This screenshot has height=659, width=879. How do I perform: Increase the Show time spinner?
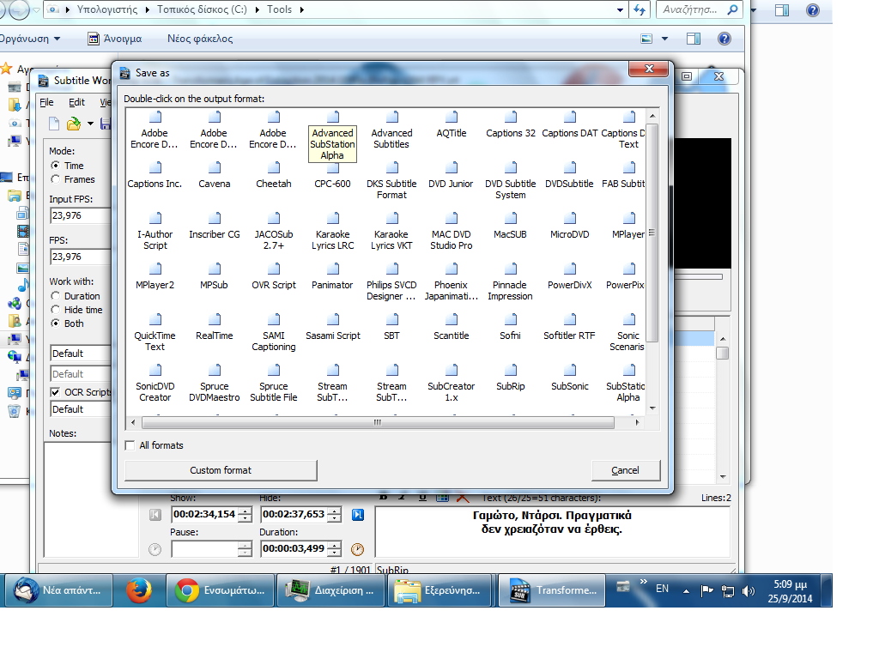pos(245,511)
